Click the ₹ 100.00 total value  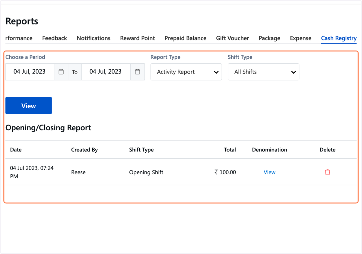[225, 172]
